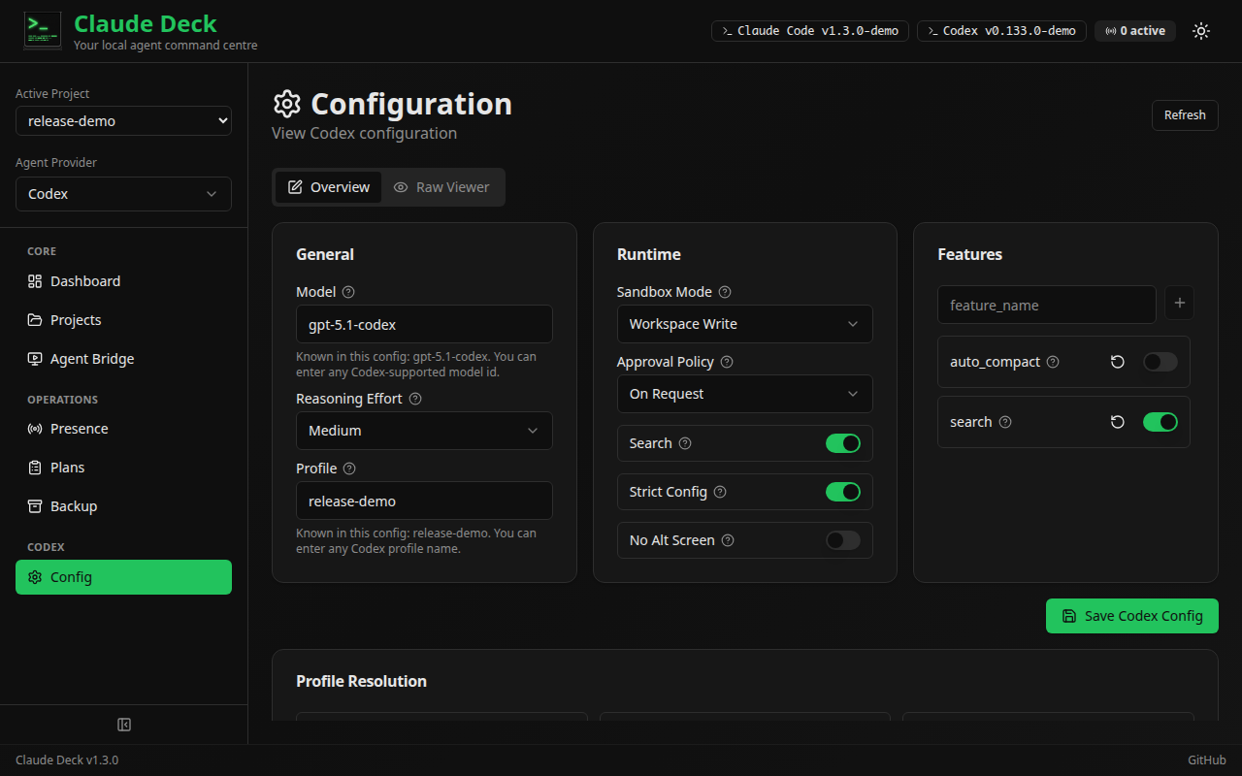Select Config in Codex section

tap(123, 577)
